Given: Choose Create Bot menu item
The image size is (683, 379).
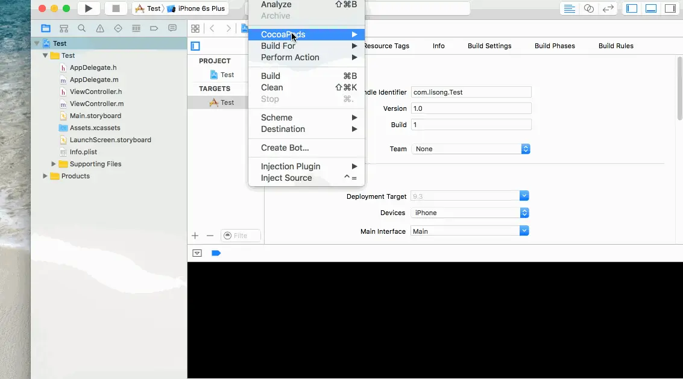Looking at the screenshot, I should click(x=306, y=148).
